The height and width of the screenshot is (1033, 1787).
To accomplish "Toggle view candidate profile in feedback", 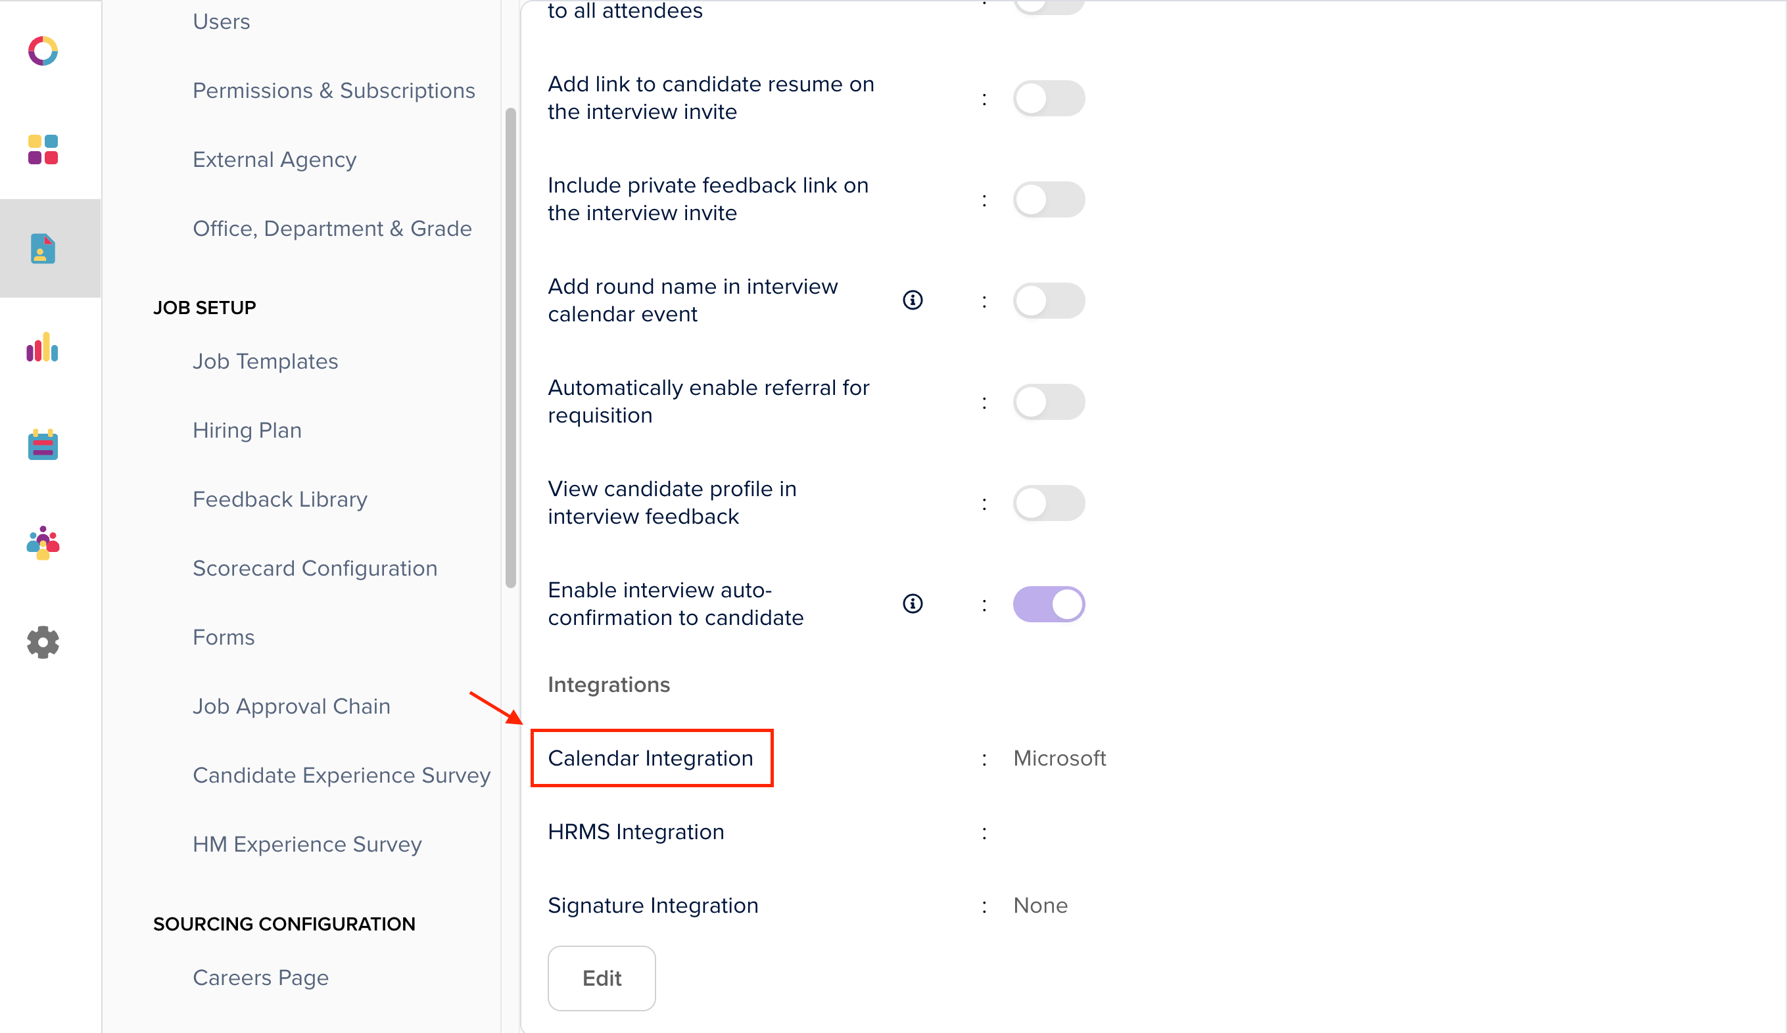I will 1048,503.
